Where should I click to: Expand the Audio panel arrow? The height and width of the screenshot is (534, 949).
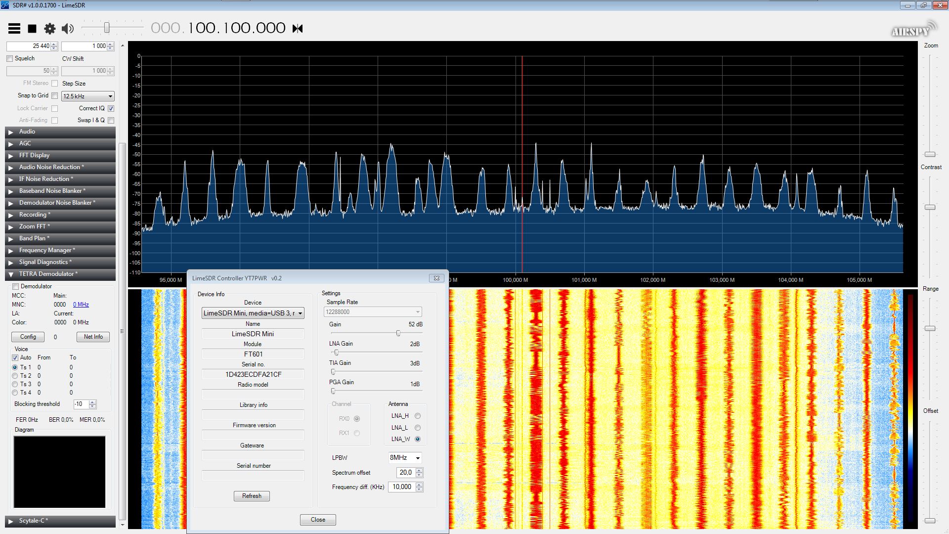[11, 132]
